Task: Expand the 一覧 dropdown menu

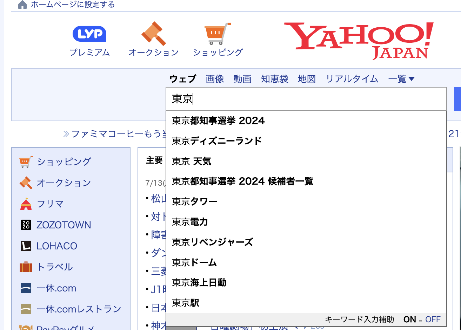Action: pyautogui.click(x=401, y=79)
